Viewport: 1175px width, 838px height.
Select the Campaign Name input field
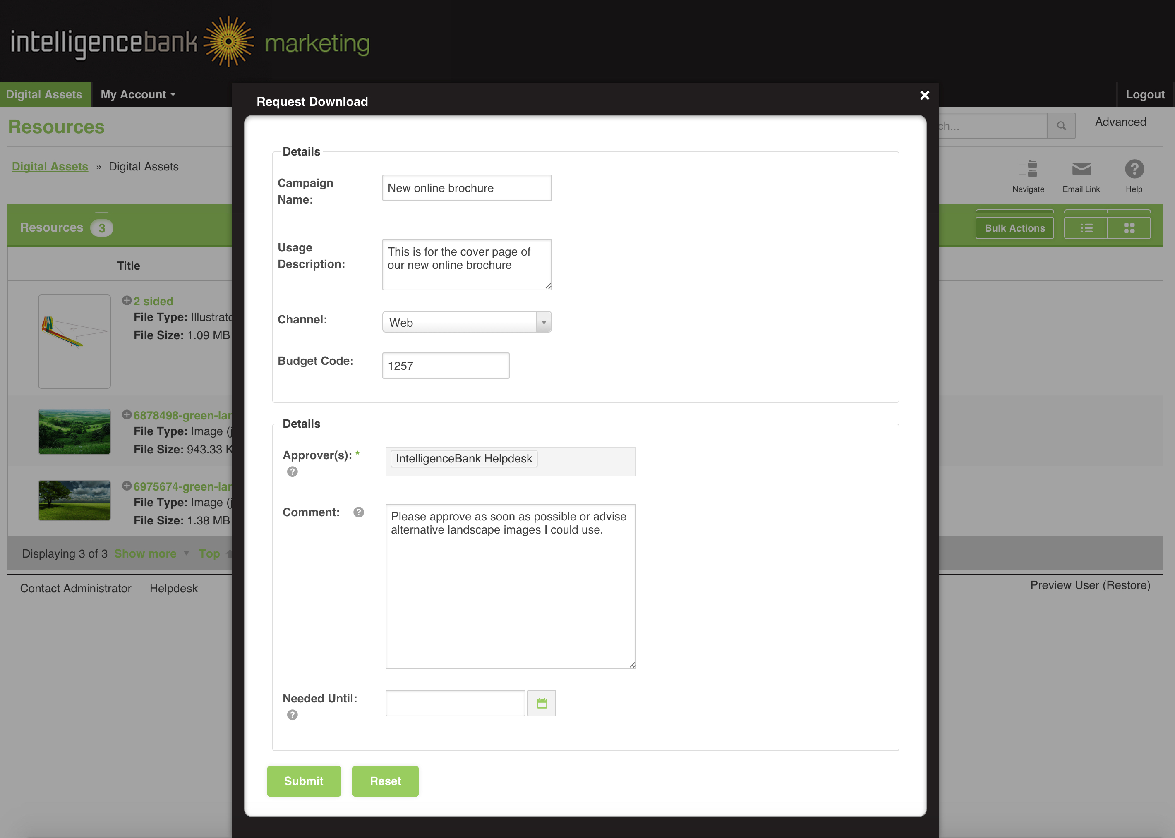point(466,188)
